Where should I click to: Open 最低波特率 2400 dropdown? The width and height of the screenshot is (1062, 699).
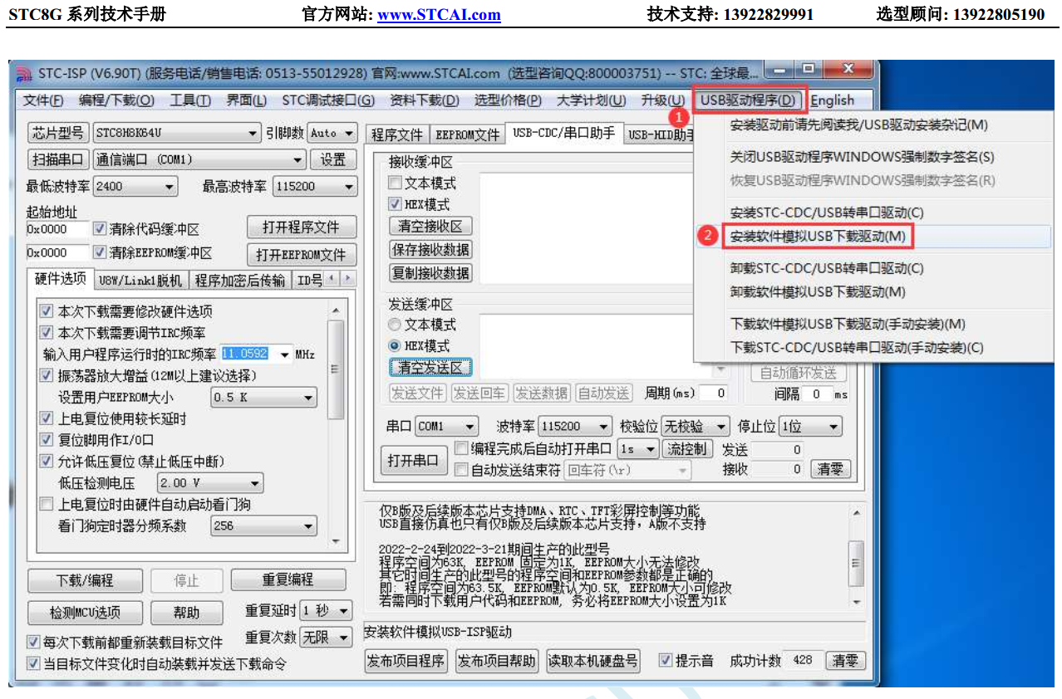pyautogui.click(x=135, y=187)
